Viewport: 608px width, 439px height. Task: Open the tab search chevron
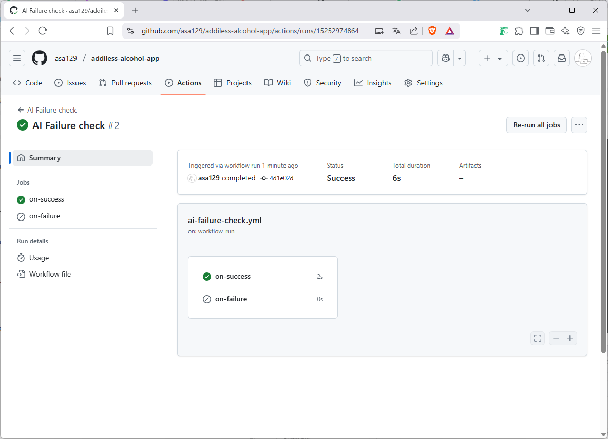click(x=528, y=10)
